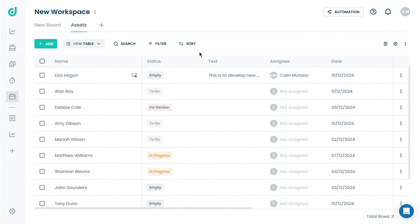Click the Add button

(x=46, y=44)
